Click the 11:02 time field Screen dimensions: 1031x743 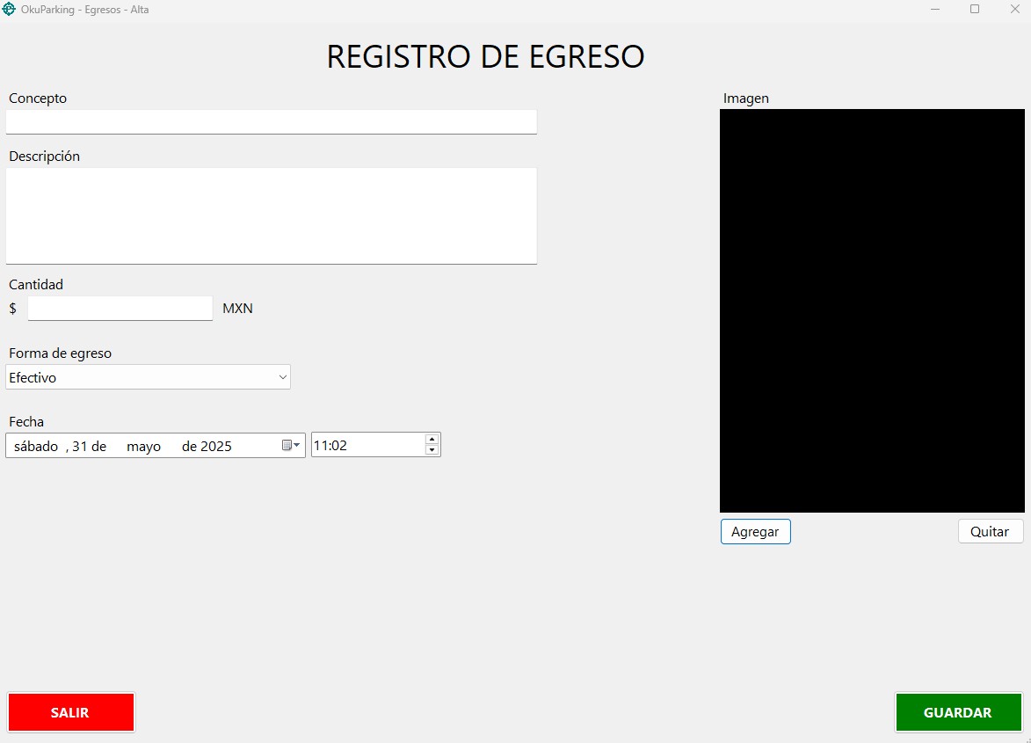point(367,446)
